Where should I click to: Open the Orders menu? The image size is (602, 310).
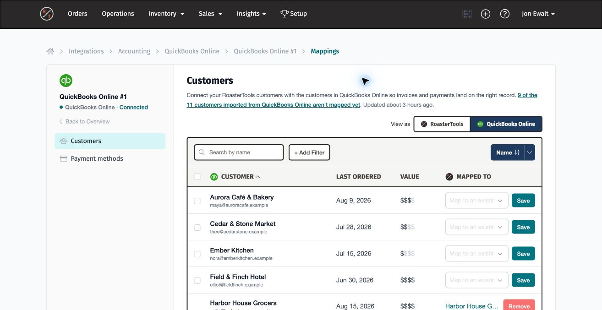point(77,14)
